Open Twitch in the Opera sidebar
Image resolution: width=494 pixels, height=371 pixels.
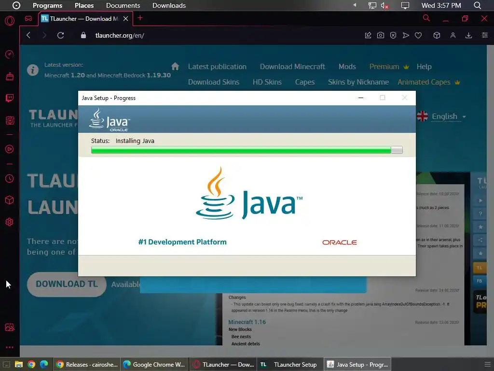coord(10,98)
